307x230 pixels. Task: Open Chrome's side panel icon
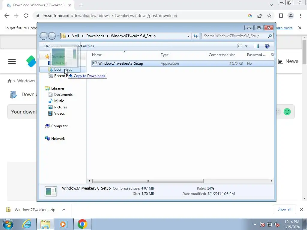point(281,16)
